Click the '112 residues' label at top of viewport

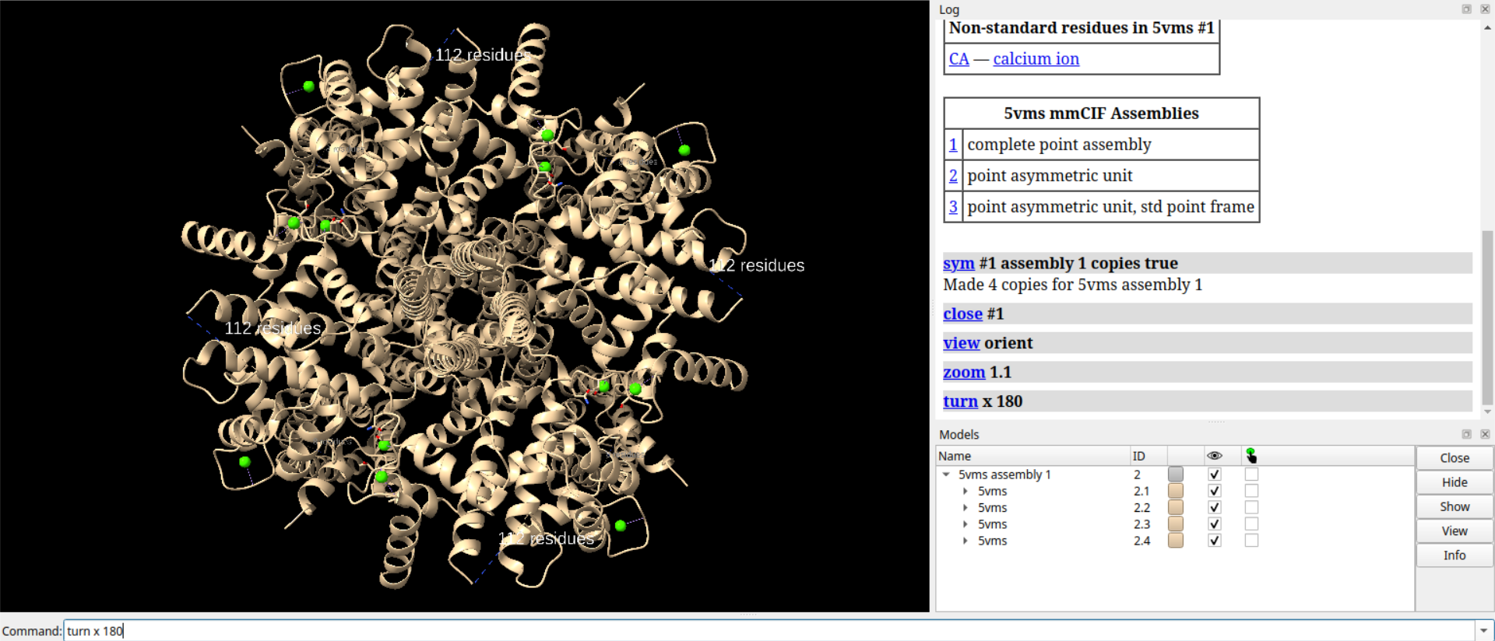[483, 55]
